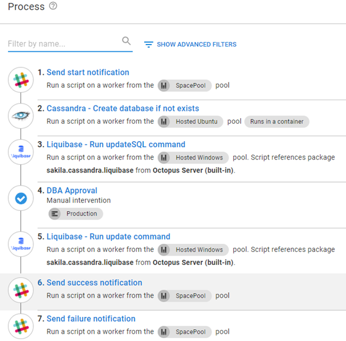Click sakila.cassandra.liquibase text in step 3
This screenshot has width=346, height=341.
(x=90, y=170)
